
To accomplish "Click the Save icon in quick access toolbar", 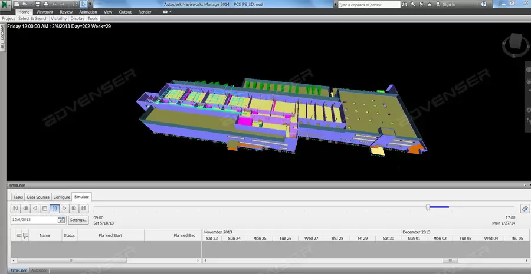I will (38, 4).
